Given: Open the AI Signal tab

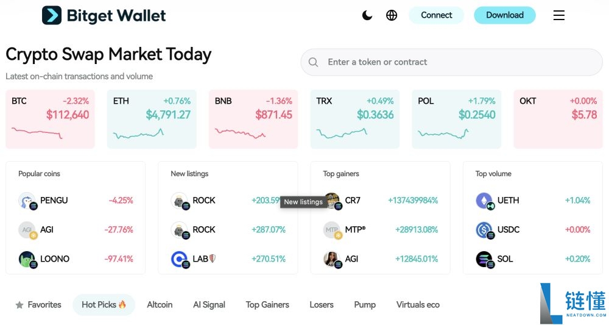Looking at the screenshot, I should 209,305.
